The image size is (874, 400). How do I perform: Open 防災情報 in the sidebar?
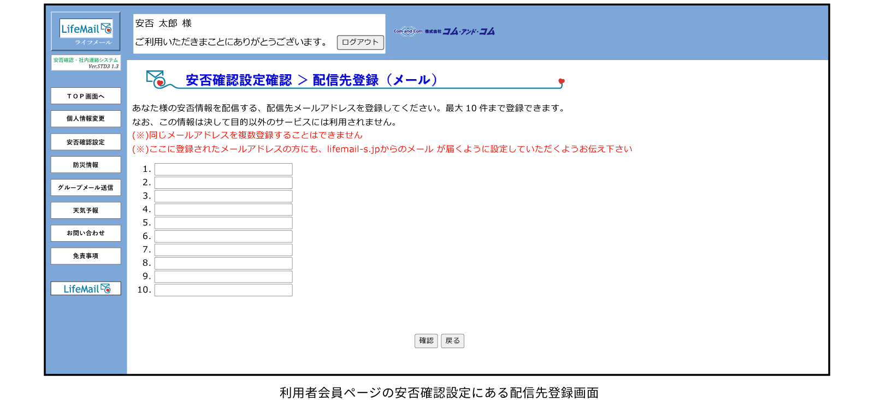coord(86,165)
